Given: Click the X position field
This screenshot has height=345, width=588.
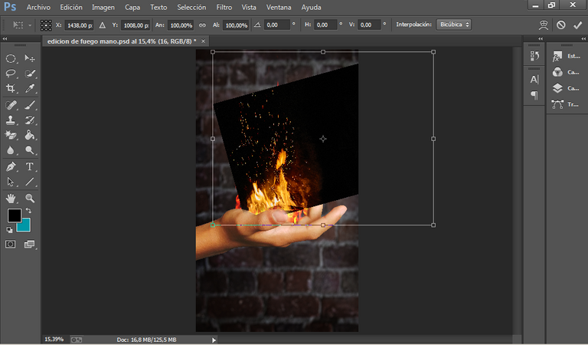Looking at the screenshot, I should [79, 25].
